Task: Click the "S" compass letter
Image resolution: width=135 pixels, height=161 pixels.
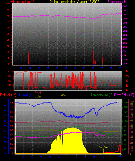Action: pyautogui.click(x=127, y=81)
